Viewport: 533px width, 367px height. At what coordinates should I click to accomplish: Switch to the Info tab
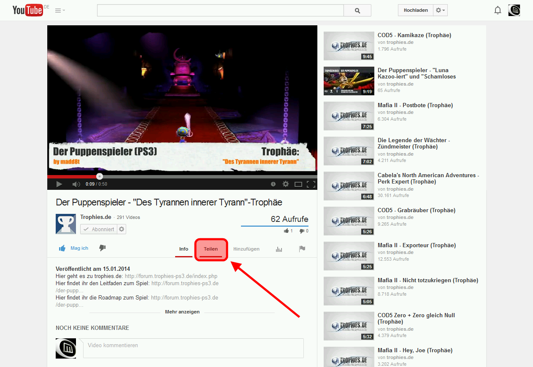tap(184, 249)
